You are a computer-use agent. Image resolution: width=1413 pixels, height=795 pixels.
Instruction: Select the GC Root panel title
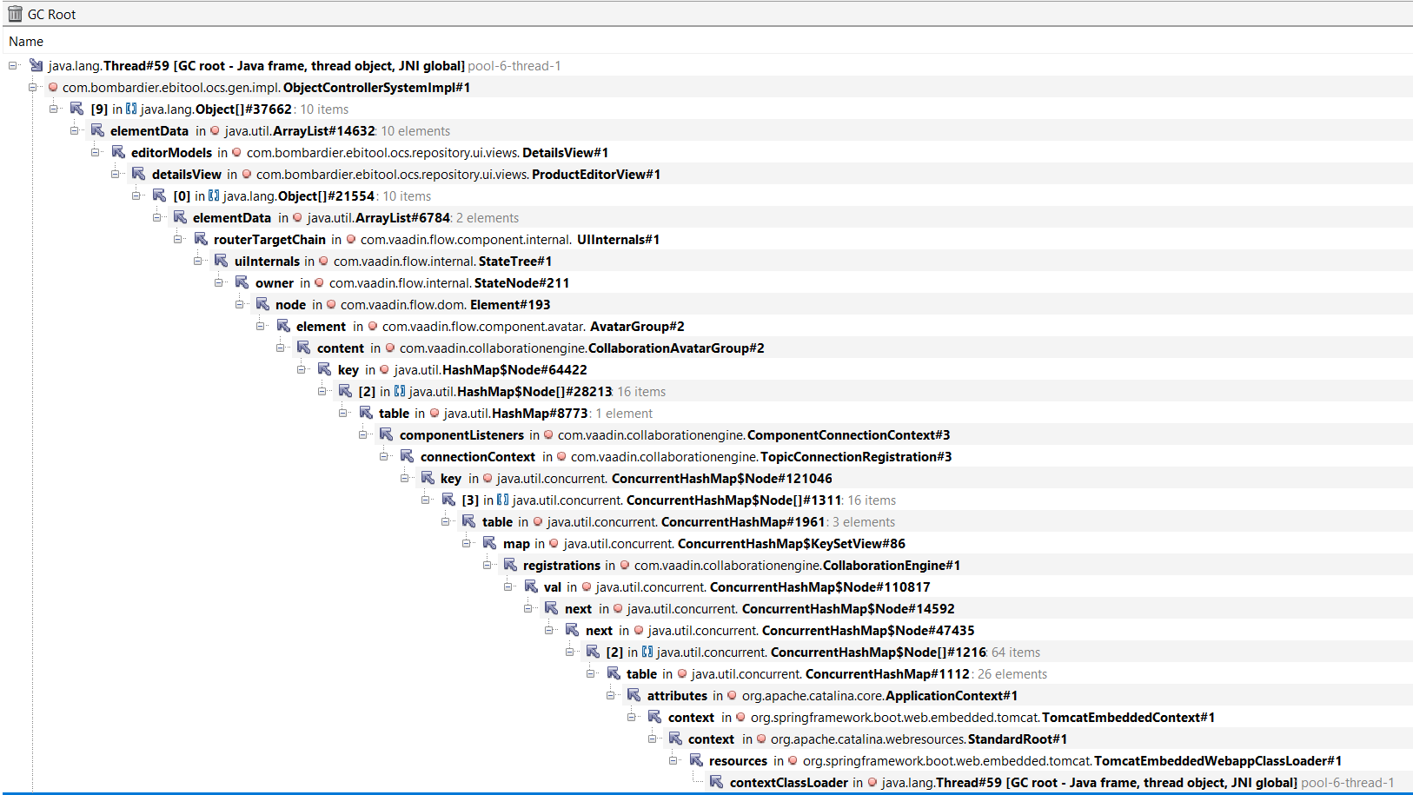[51, 14]
